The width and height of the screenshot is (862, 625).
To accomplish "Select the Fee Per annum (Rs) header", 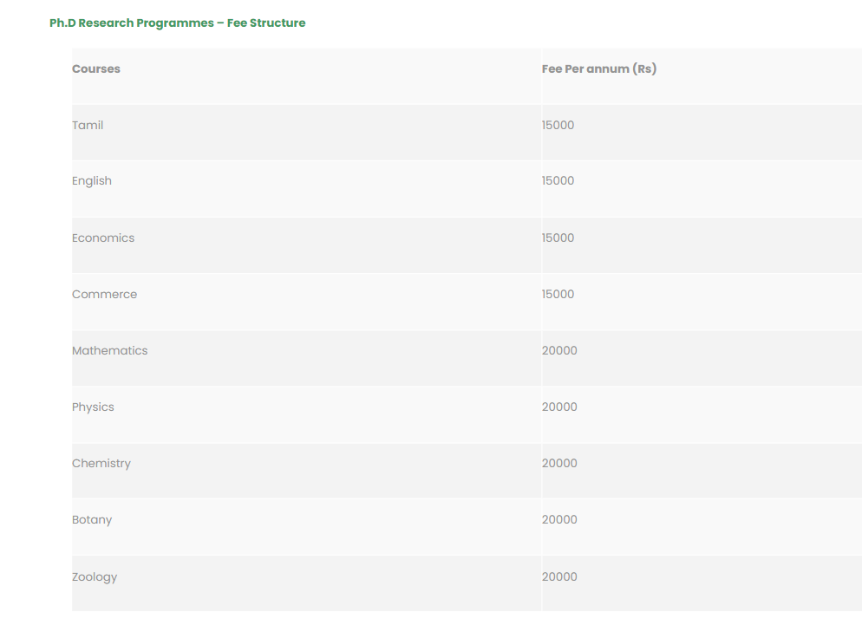I will 598,69.
